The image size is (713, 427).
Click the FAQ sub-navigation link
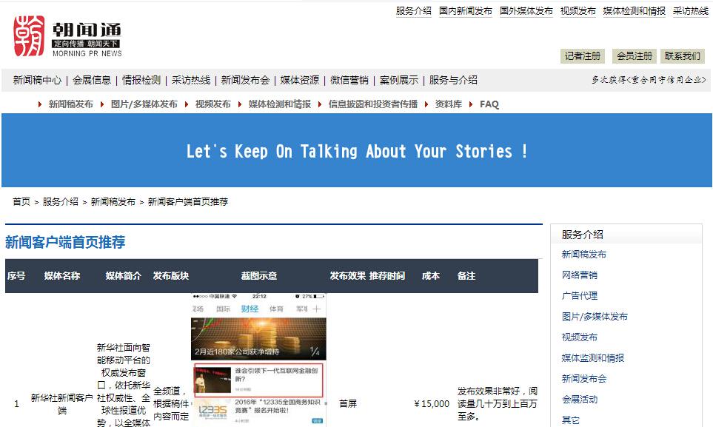(x=489, y=104)
